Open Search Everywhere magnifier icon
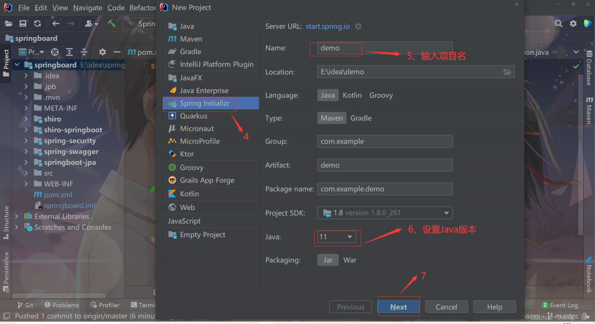 point(559,23)
